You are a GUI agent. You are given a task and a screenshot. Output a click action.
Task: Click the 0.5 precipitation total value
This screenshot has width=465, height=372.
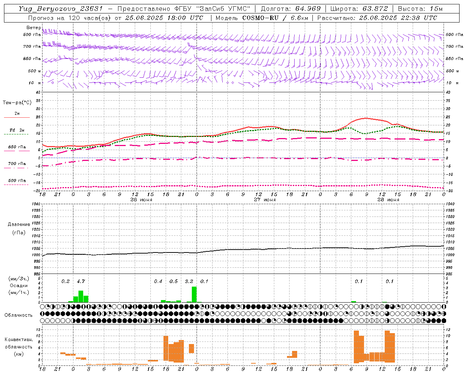(174, 281)
